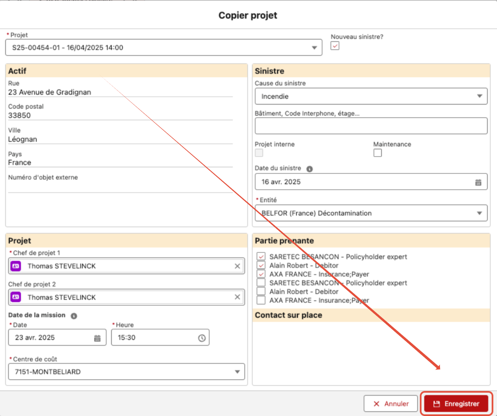Check second AXA FRANCE Insurance;Payer checkbox
The height and width of the screenshot is (416, 497).
pos(261,300)
